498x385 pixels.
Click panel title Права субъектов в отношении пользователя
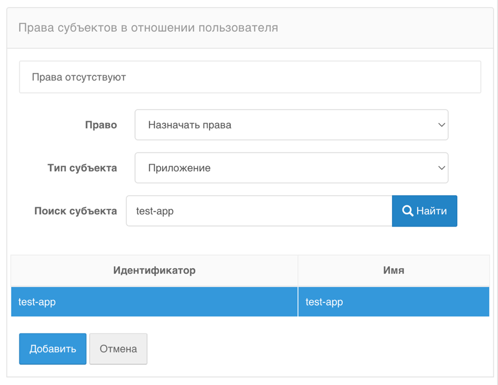(148, 28)
